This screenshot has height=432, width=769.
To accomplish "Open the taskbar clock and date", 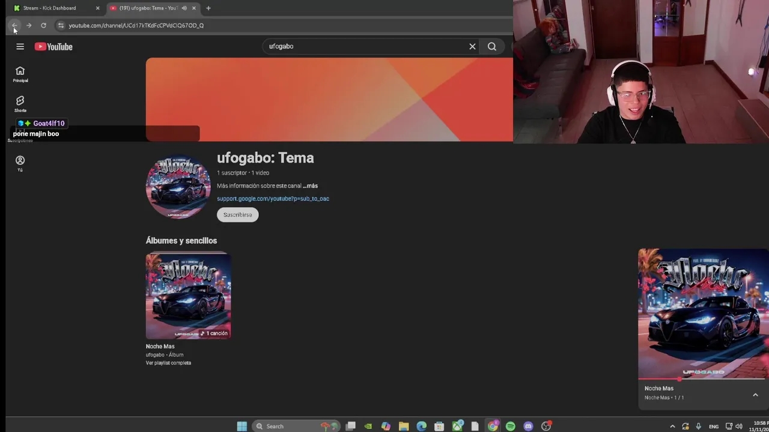I will [x=760, y=427].
